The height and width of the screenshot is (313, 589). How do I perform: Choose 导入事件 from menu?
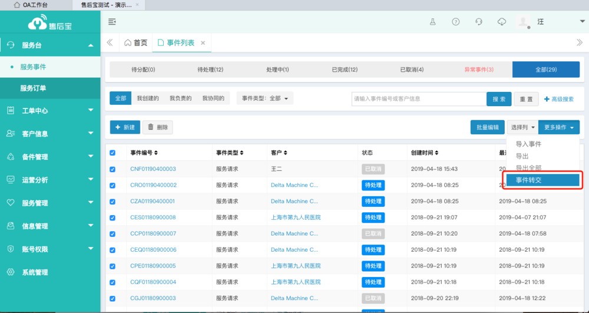point(528,144)
